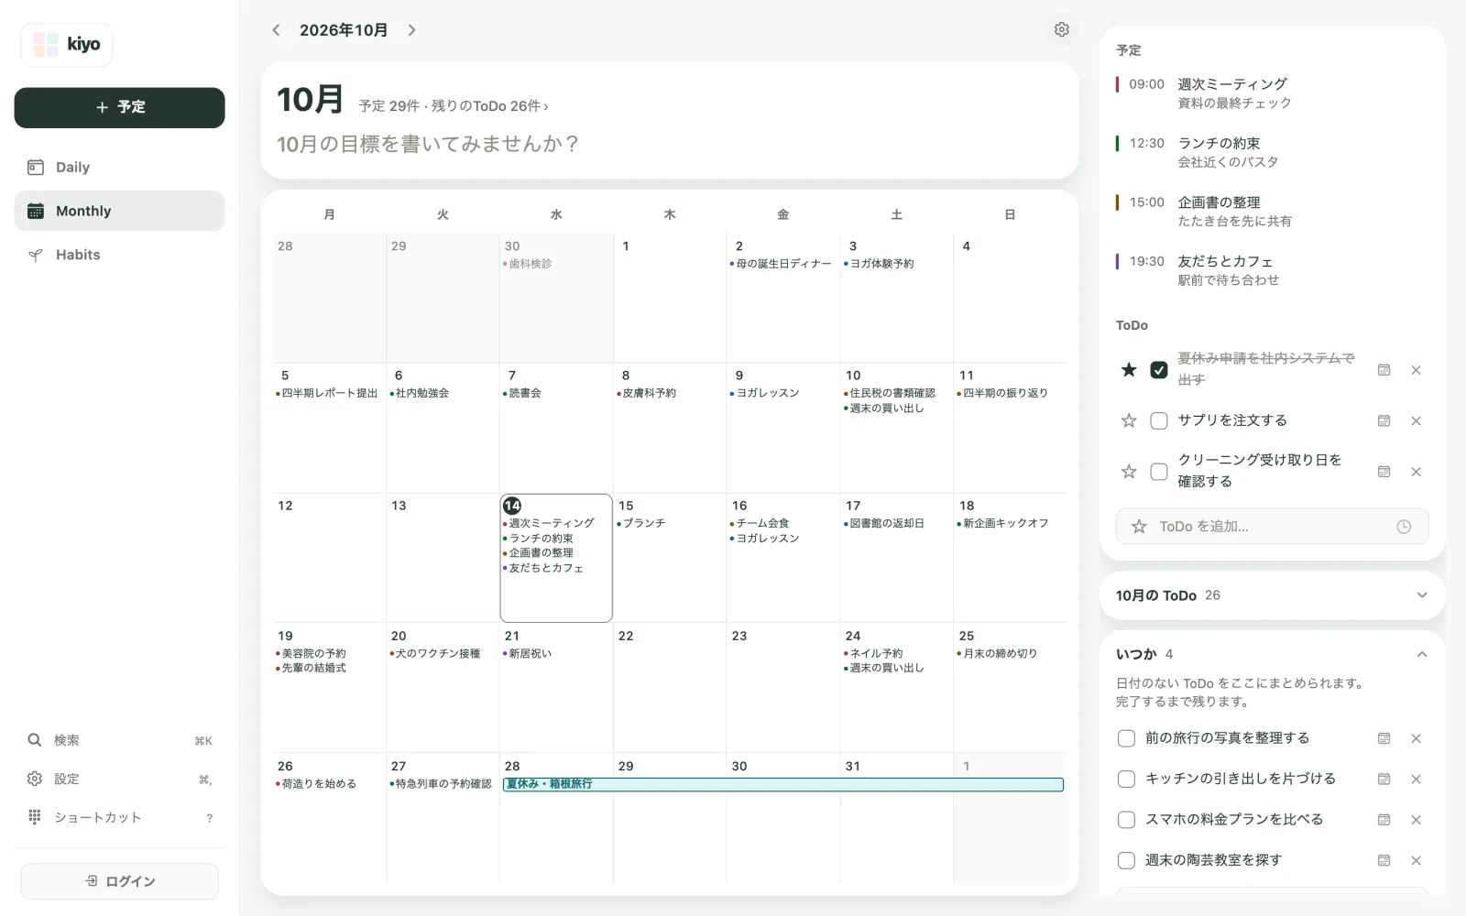Check off 前の旅行の写真を整理する
Viewport: 1466px width, 916px height.
[1126, 738]
